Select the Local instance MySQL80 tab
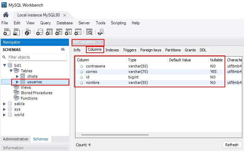Viewport: 244px width, 151px height. click(x=39, y=15)
